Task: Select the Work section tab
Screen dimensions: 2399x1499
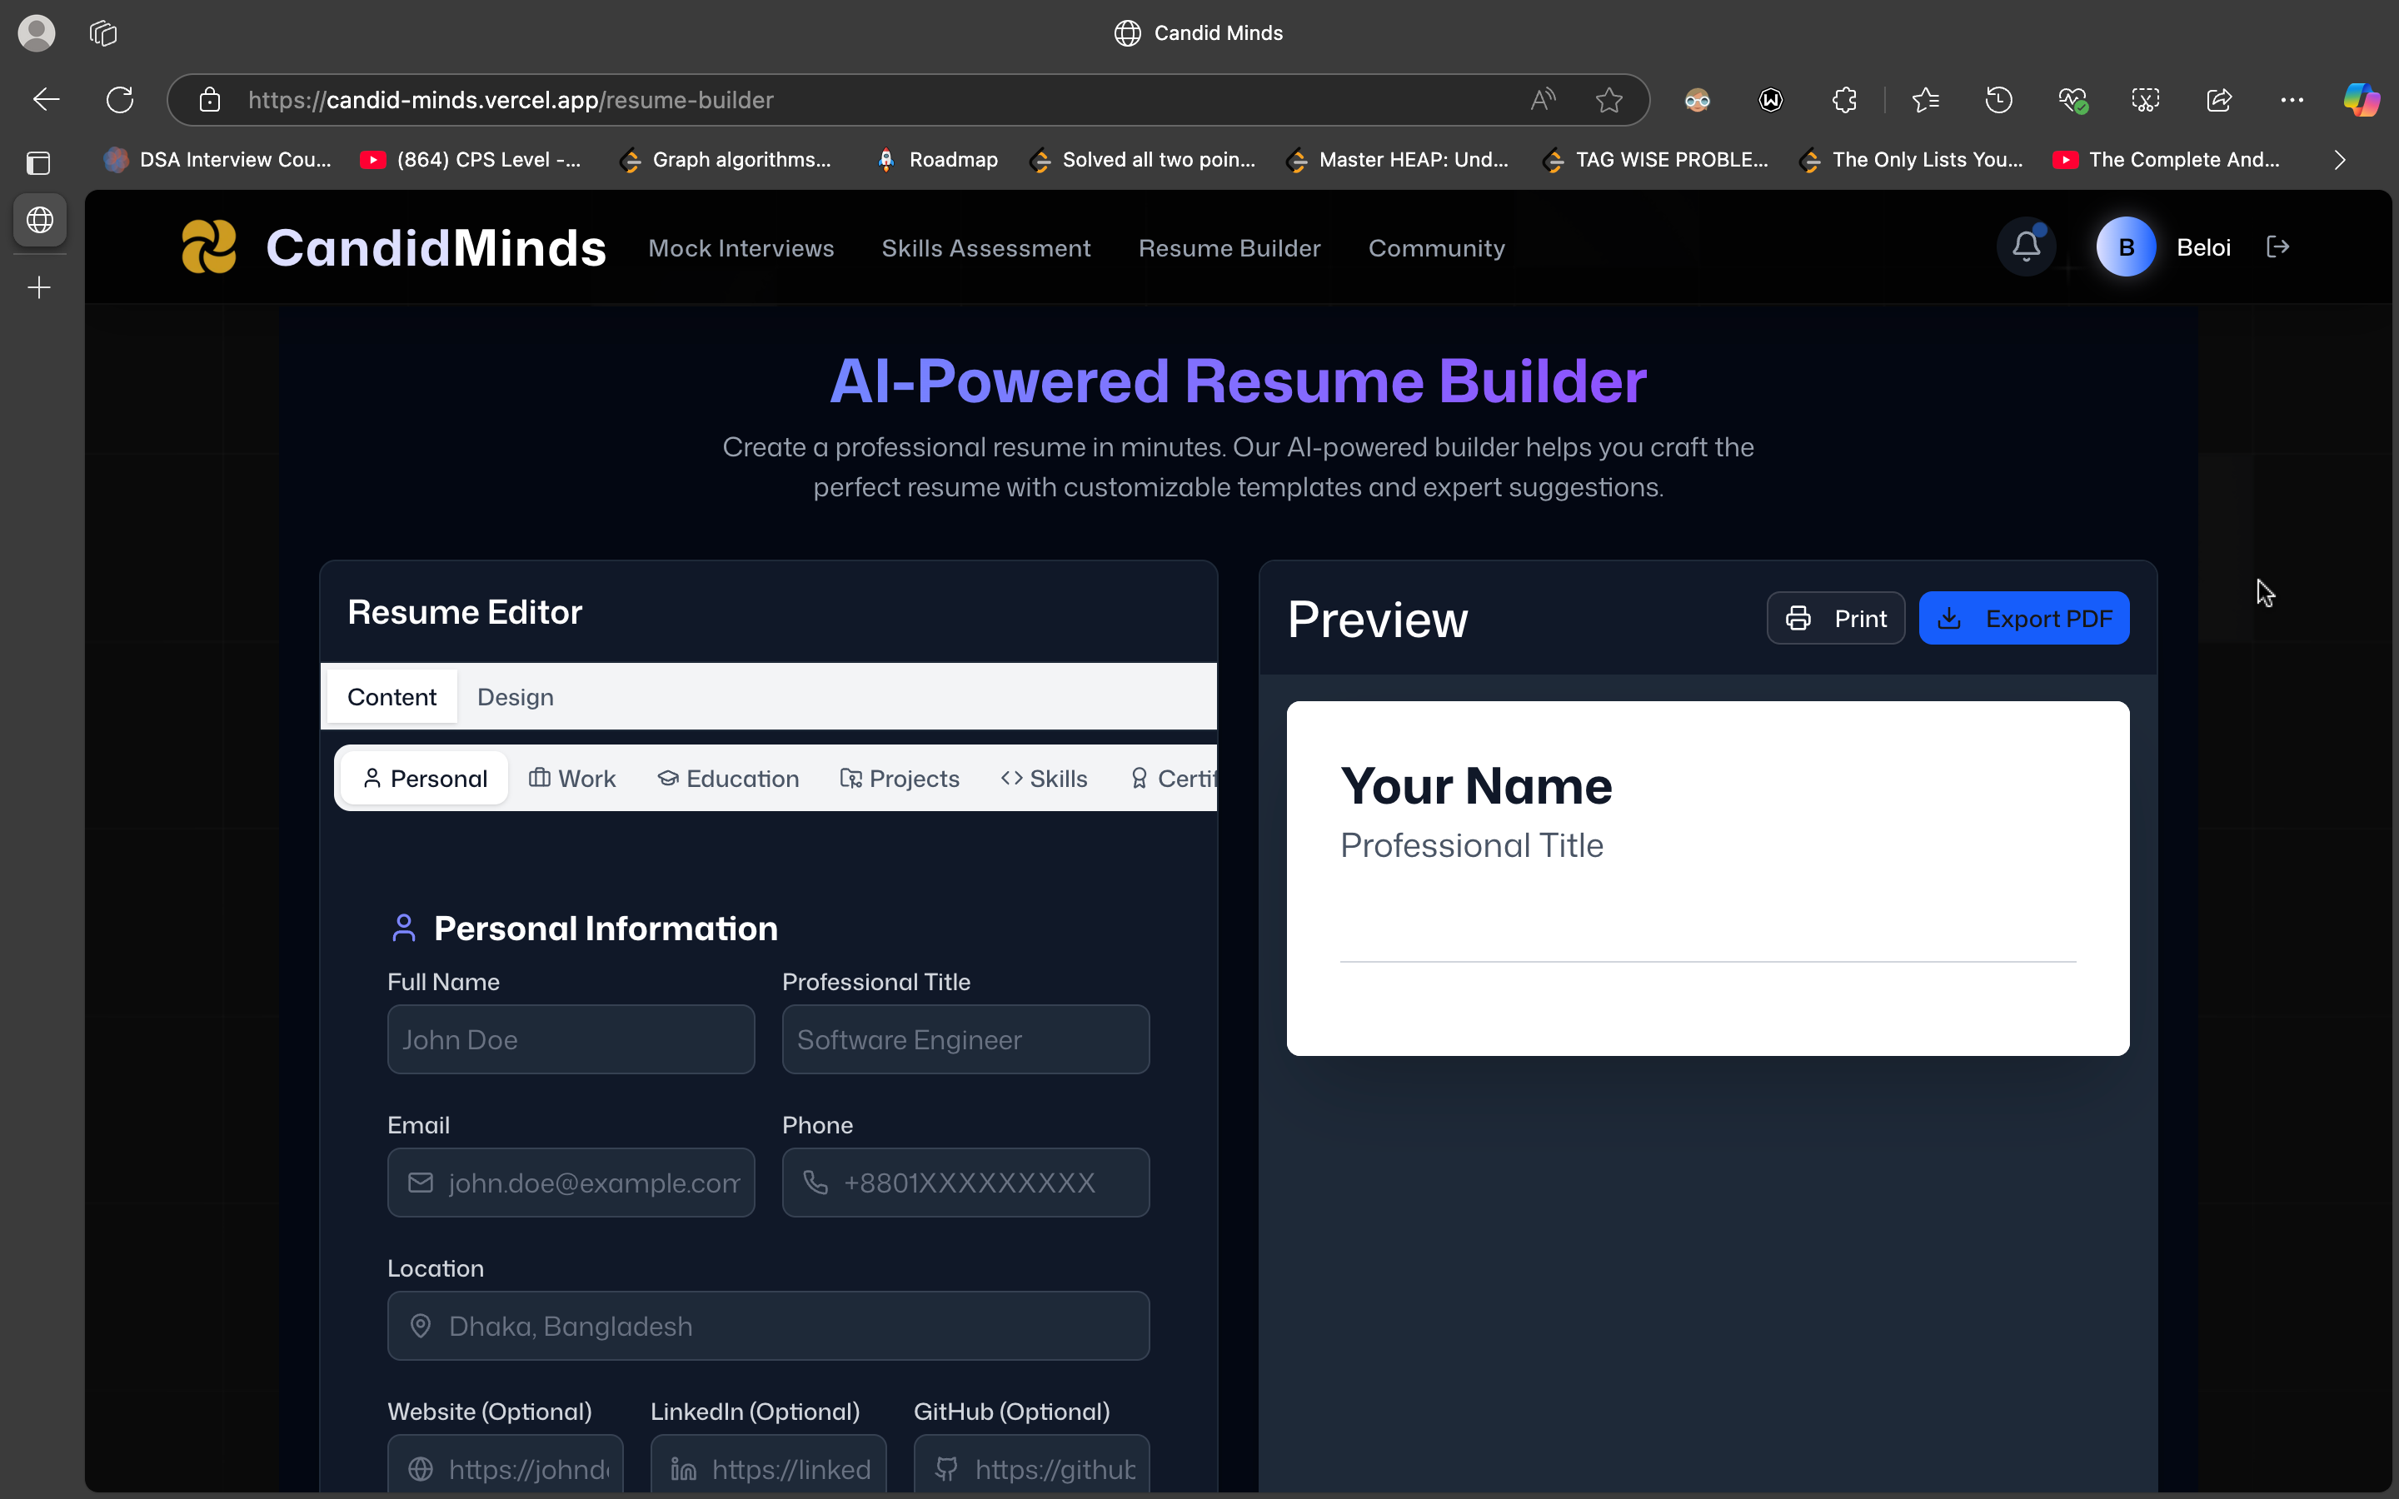Action: point(572,779)
